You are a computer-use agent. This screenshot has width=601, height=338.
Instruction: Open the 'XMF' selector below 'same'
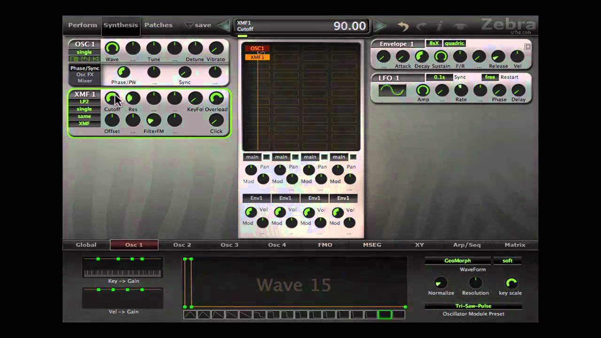85,123
